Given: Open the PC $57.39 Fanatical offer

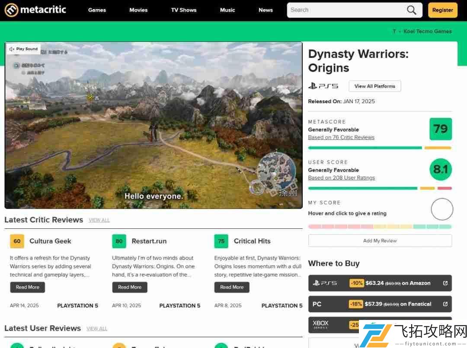Looking at the screenshot, I should pos(380,304).
